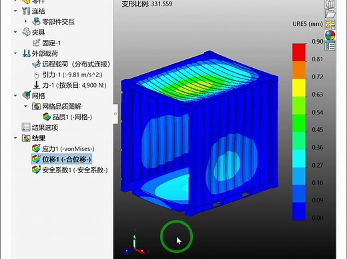
Task: Click the yellow 0.72 legend color band
Action: [299, 87]
